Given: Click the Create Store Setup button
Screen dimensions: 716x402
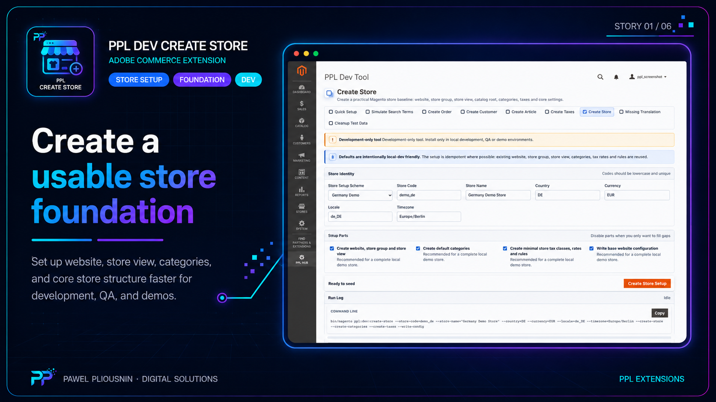Looking at the screenshot, I should pos(647,284).
